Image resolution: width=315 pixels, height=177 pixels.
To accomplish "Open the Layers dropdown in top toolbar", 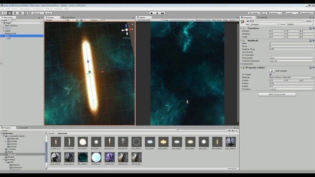I will pos(291,13).
